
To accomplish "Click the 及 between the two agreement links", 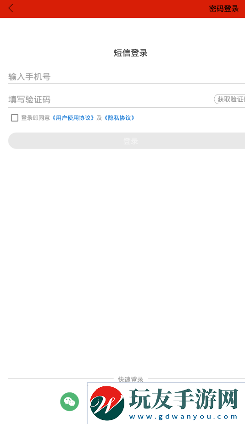I will [x=99, y=118].
